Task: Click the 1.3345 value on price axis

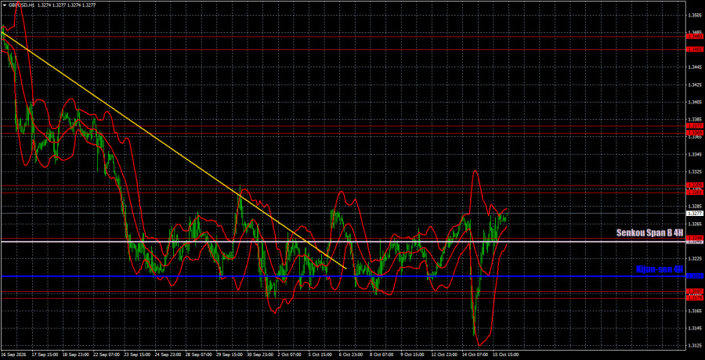Action: [x=694, y=154]
